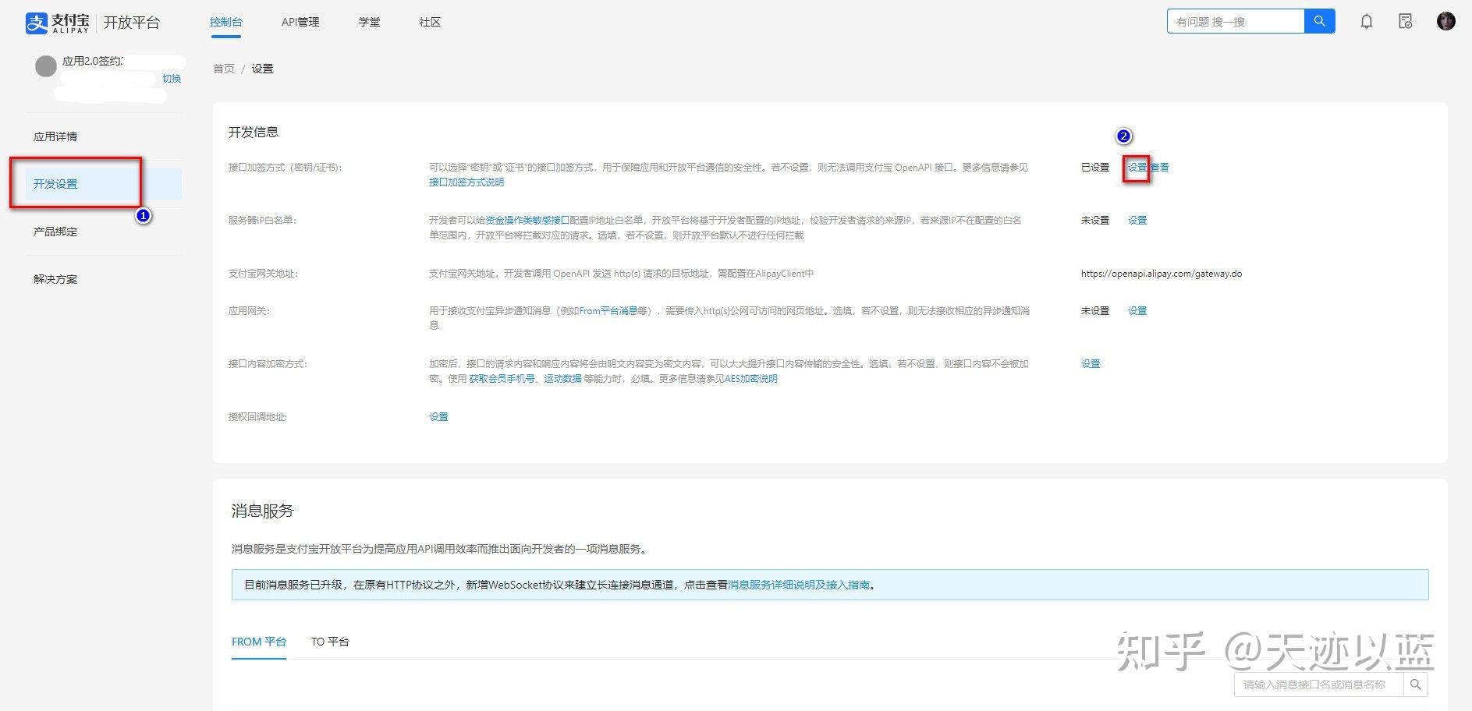Open 解决方案 in the sidebar

[x=55, y=279]
